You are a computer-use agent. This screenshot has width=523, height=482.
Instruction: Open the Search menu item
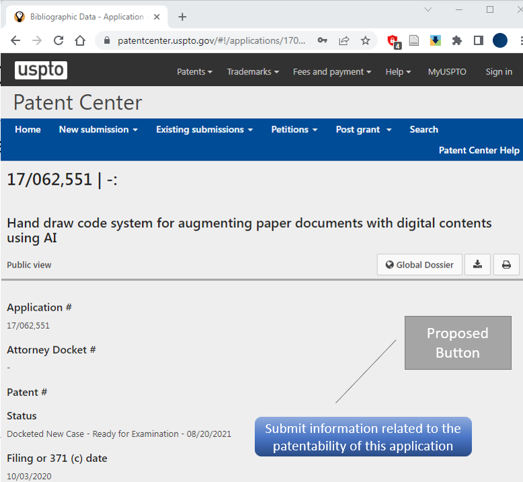pos(424,130)
